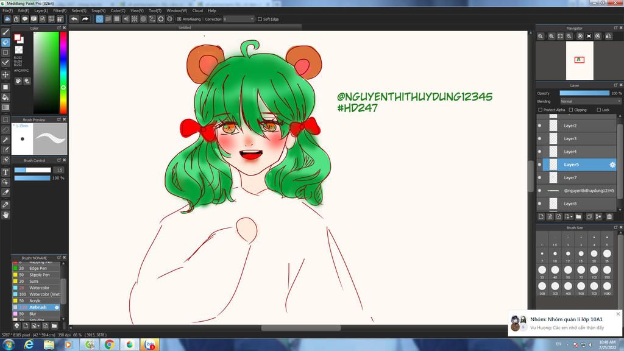Select the Magic Wand tool
The height and width of the screenshot is (351, 624).
5,140
